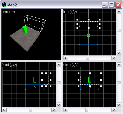Click middle-left resize handle in side view

tap(79, 80)
